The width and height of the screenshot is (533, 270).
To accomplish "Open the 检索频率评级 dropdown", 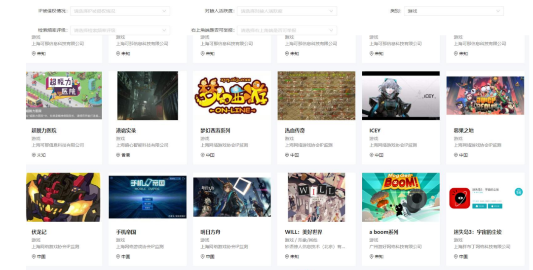I will point(120,30).
